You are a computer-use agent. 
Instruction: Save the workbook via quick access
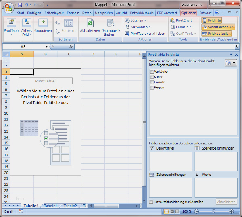pos(20,5)
